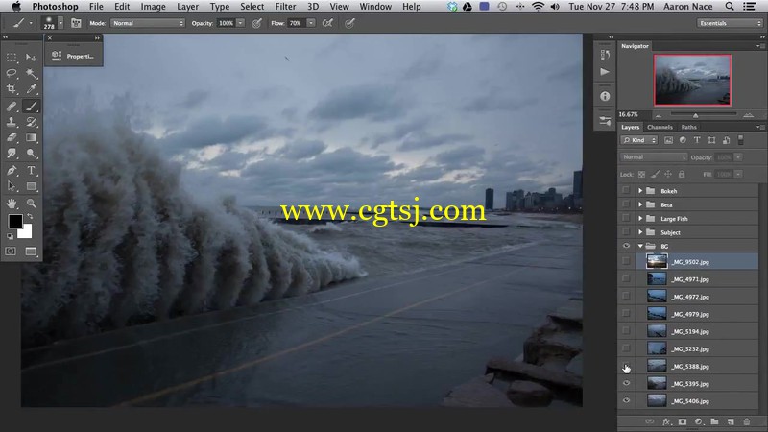Click the background color swatch

tap(27, 232)
